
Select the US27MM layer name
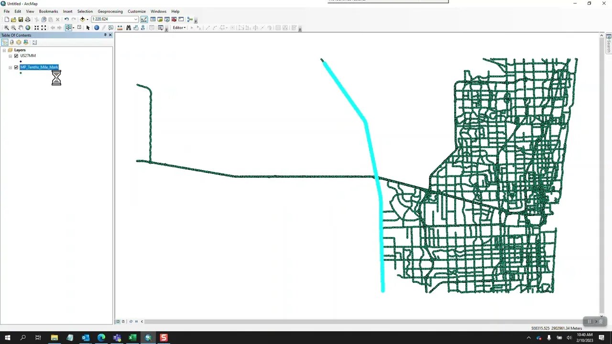28,56
